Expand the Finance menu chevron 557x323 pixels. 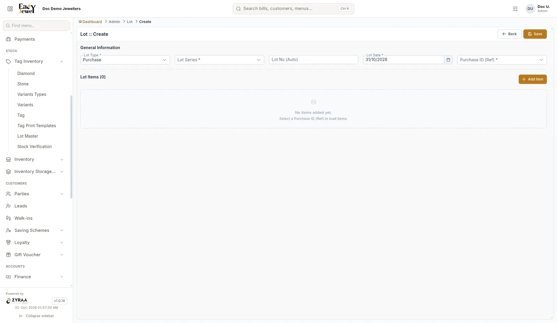point(62,277)
